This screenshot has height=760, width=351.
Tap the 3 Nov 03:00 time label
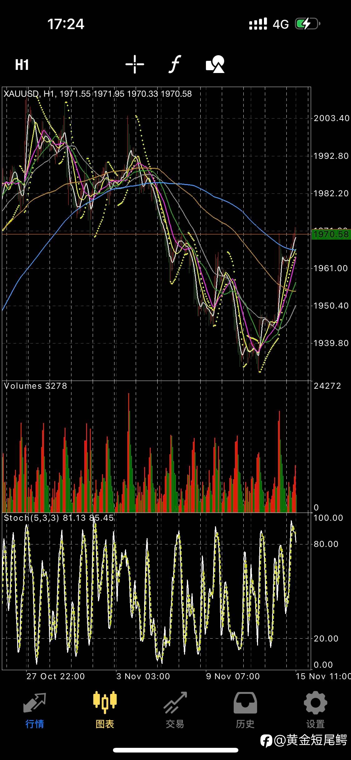click(x=143, y=676)
